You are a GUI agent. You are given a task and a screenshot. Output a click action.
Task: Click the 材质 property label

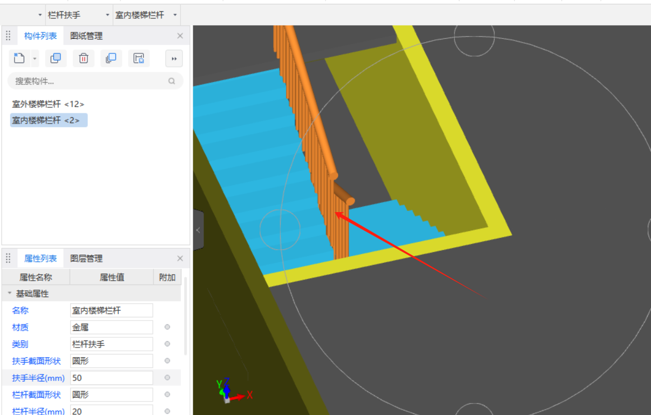point(21,327)
